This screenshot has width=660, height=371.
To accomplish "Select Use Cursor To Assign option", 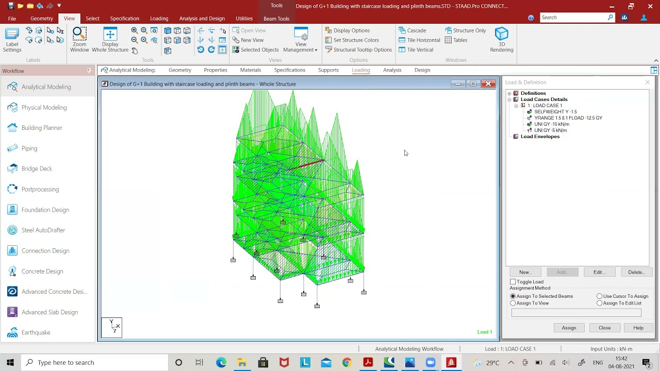I will [600, 296].
